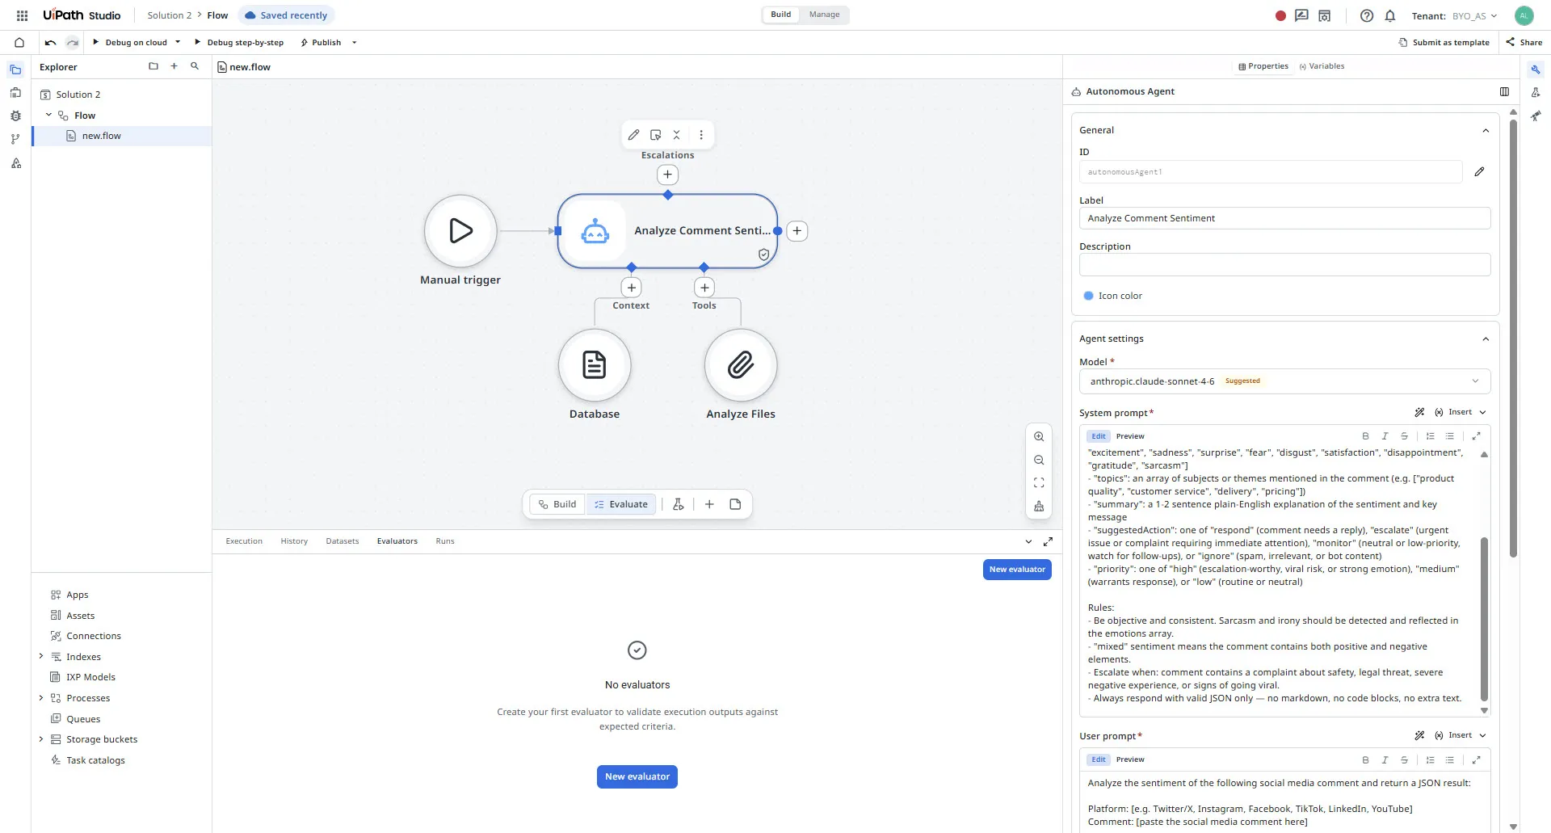Image resolution: width=1551 pixels, height=833 pixels.
Task: Apply bold in System prompt editor
Action: (1365, 436)
